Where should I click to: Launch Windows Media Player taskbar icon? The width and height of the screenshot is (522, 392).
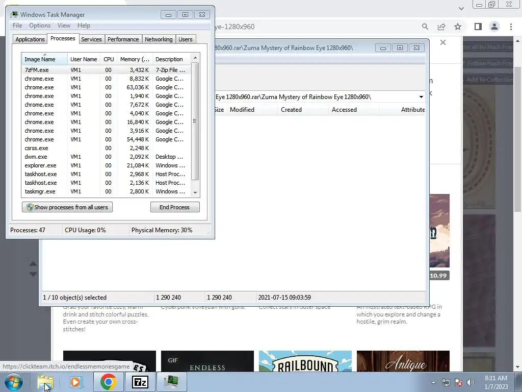pyautogui.click(x=75, y=382)
